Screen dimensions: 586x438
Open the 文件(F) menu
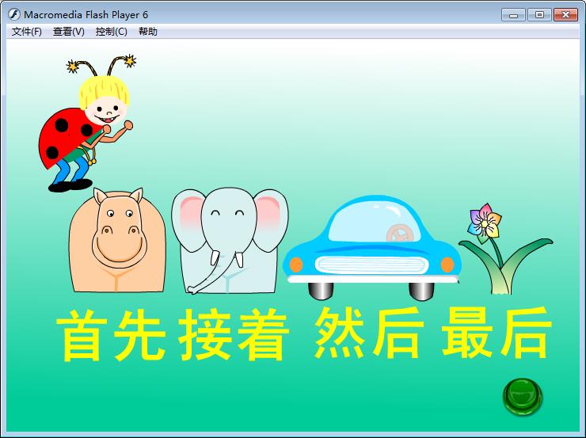[x=27, y=32]
